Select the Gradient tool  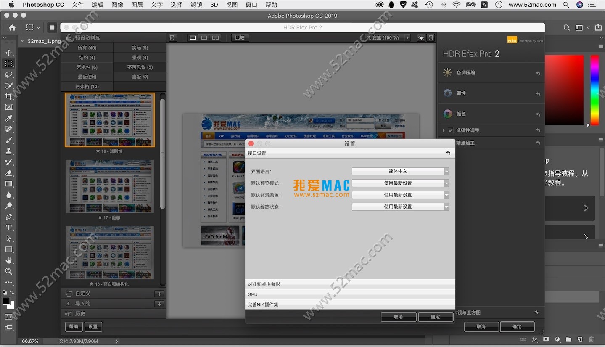pyautogui.click(x=8, y=184)
